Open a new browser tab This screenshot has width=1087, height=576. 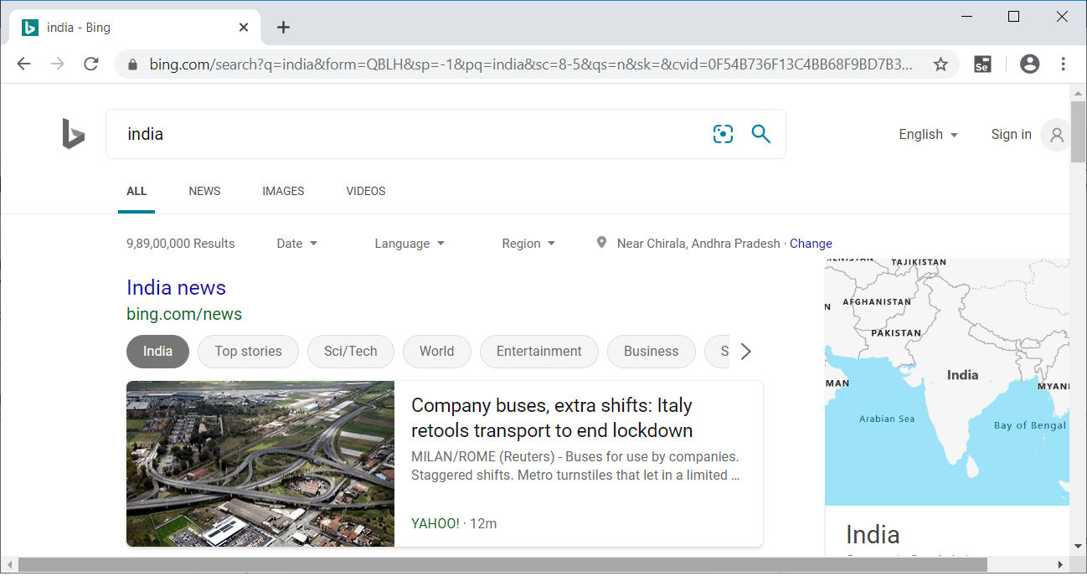click(283, 27)
